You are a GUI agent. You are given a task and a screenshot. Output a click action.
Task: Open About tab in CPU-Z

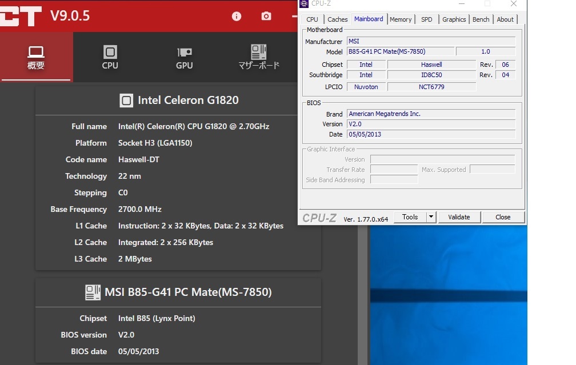pos(505,19)
